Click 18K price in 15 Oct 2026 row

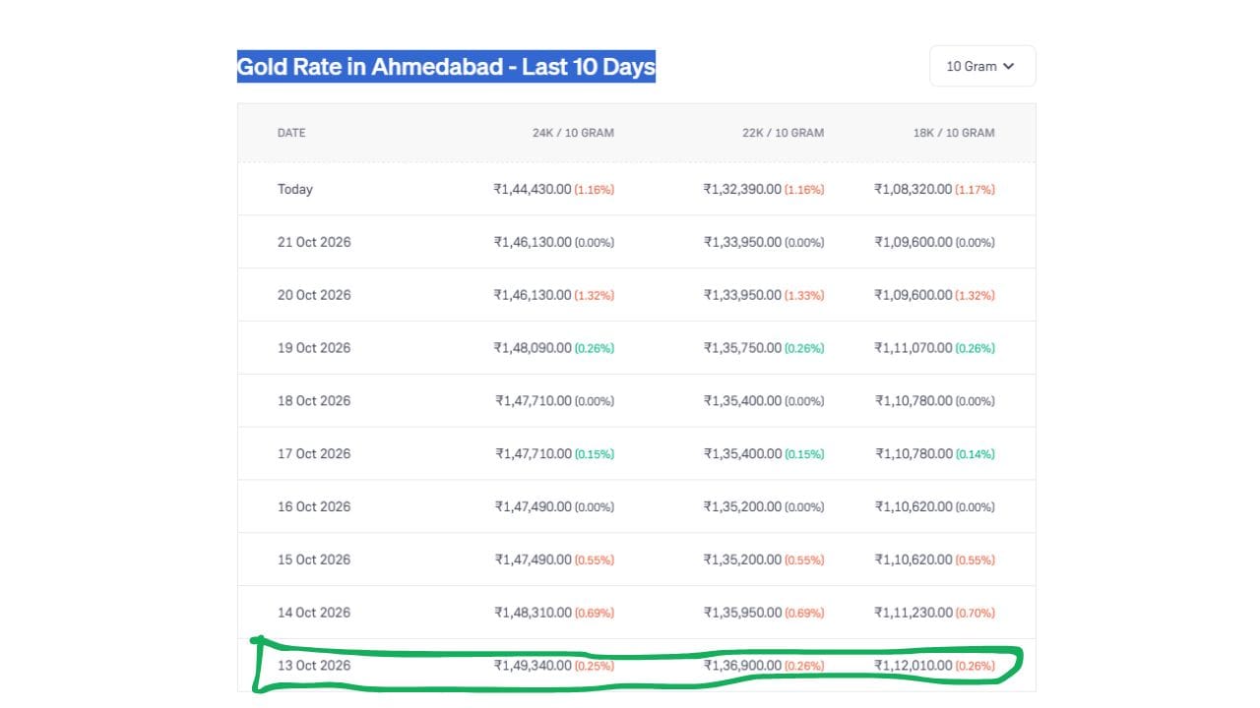[x=913, y=560]
